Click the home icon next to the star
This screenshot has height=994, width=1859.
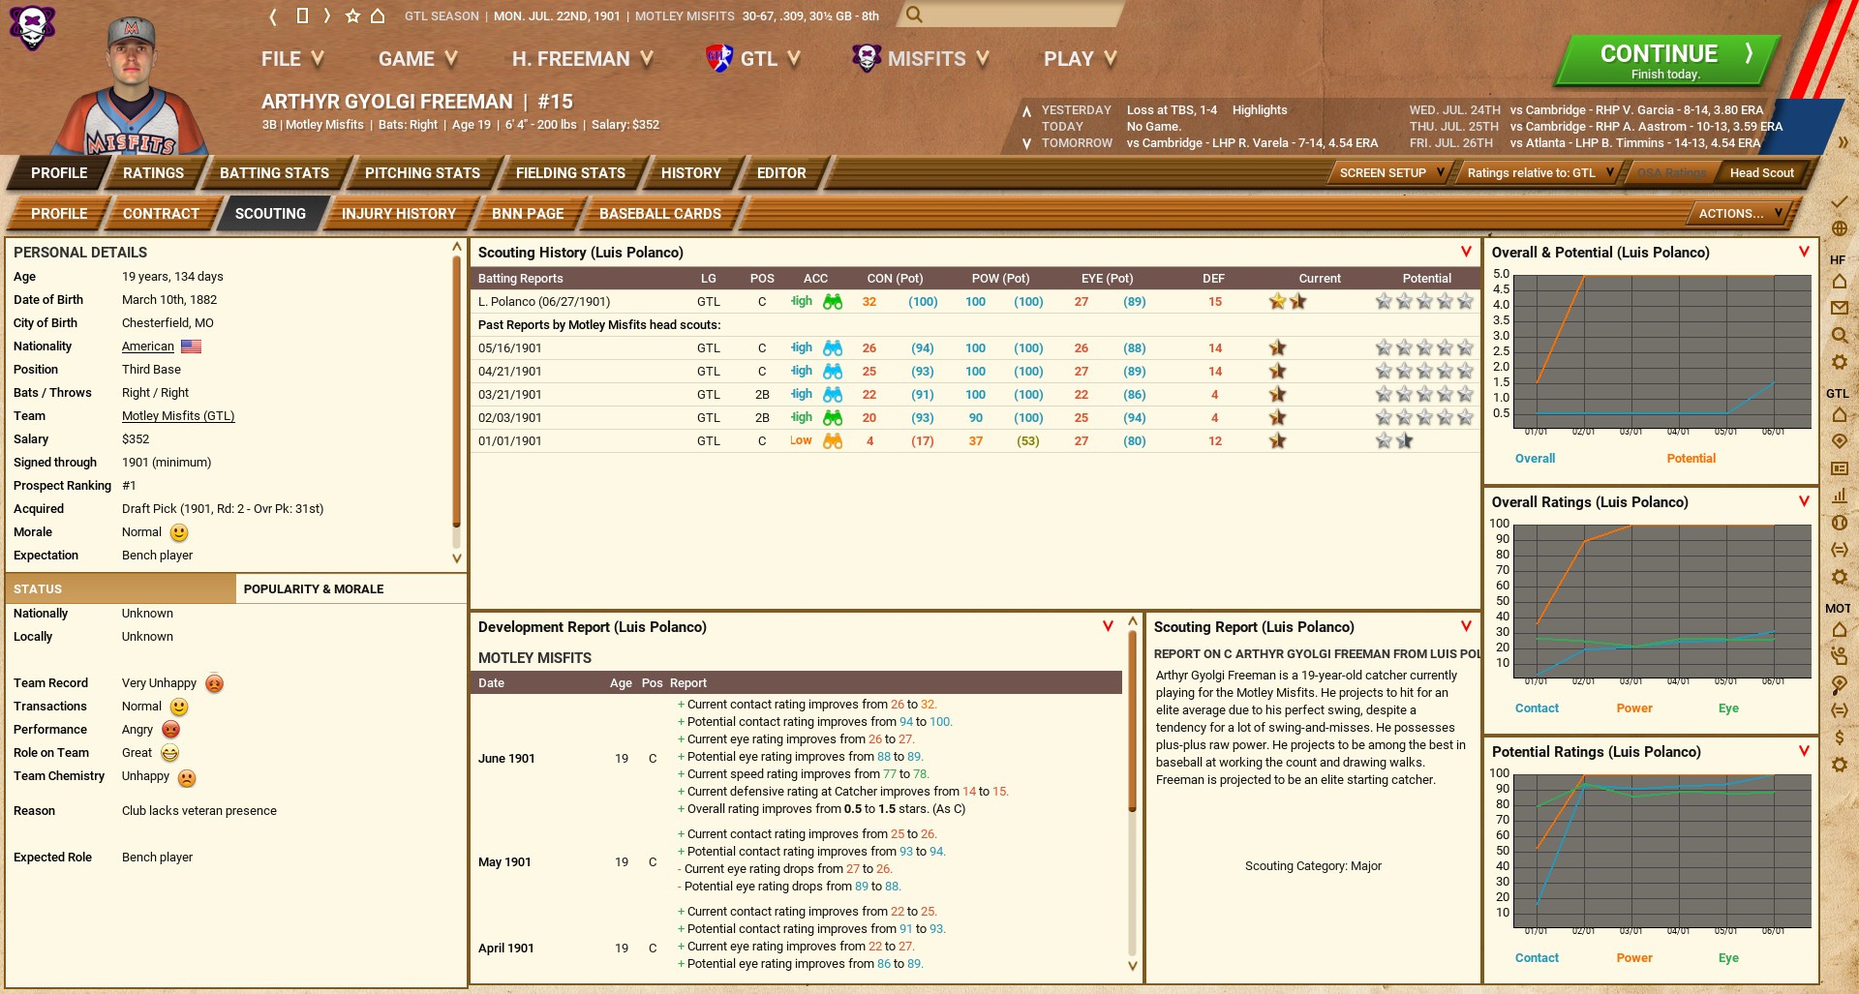378,16
